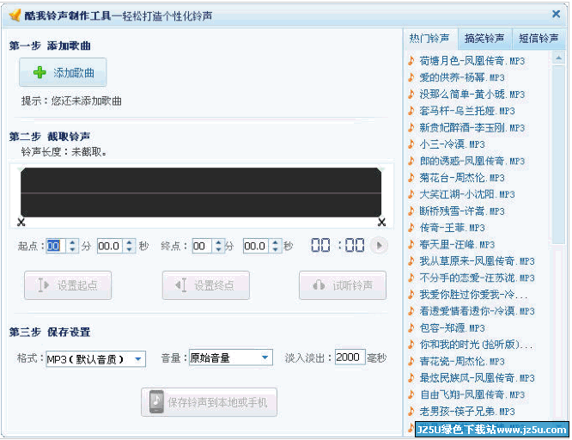The height and width of the screenshot is (440, 572).
Task: Click the ringtone list scroll-up arrow
Action: pos(558,58)
